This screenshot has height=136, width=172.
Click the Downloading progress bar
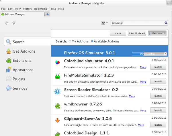[x=147, y=54]
